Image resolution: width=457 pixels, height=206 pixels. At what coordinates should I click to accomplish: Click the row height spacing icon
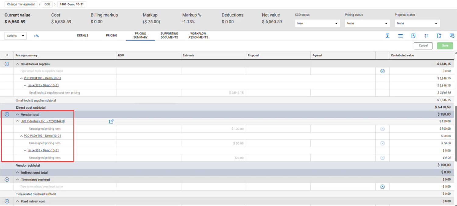426,36
